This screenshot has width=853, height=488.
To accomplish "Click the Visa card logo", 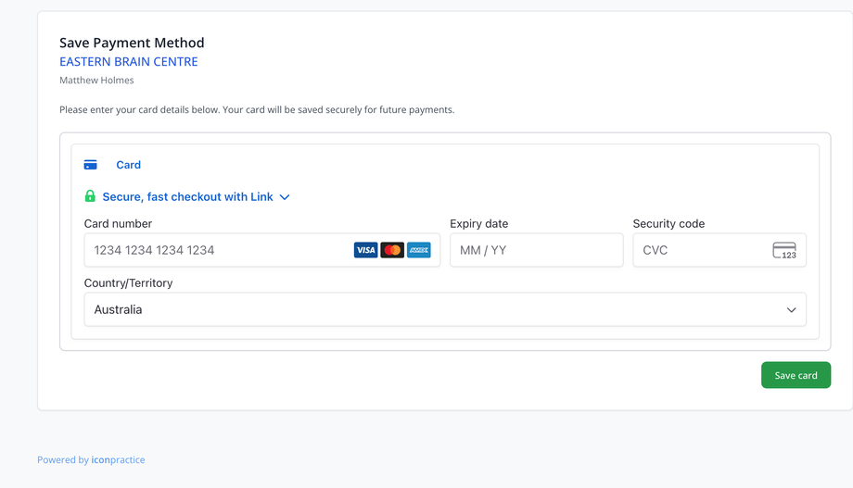I will point(365,250).
